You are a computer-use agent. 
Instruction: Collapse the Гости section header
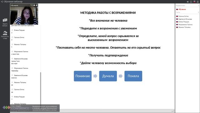tap(187, 12)
